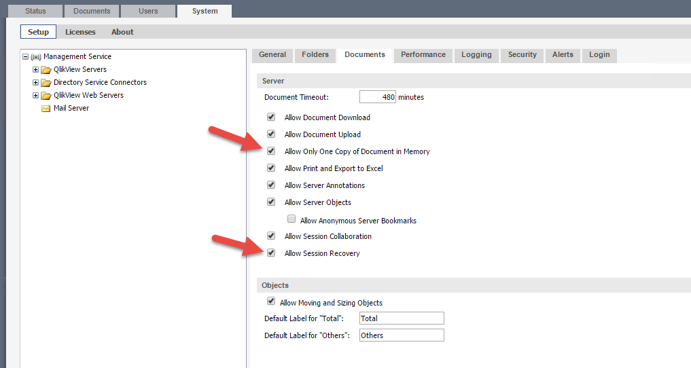The height and width of the screenshot is (368, 691).
Task: Expand the Directory Service Connectors node
Action: [x=36, y=82]
